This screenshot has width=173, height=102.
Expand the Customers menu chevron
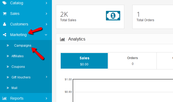click(47, 24)
